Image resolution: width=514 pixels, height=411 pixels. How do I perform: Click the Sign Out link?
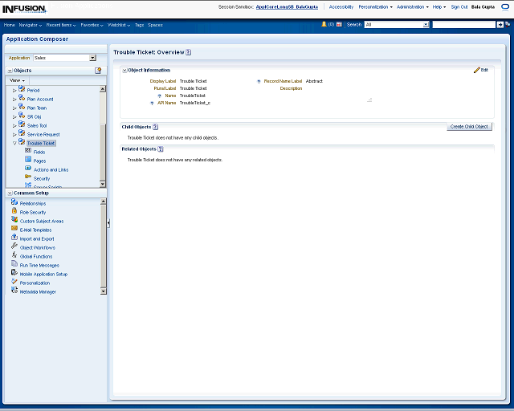pos(459,6)
